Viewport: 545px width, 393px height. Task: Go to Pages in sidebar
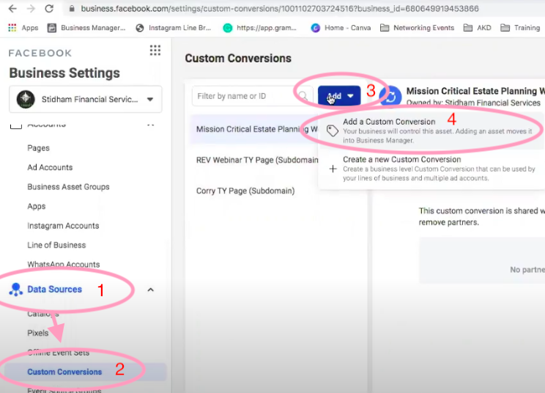pos(39,148)
